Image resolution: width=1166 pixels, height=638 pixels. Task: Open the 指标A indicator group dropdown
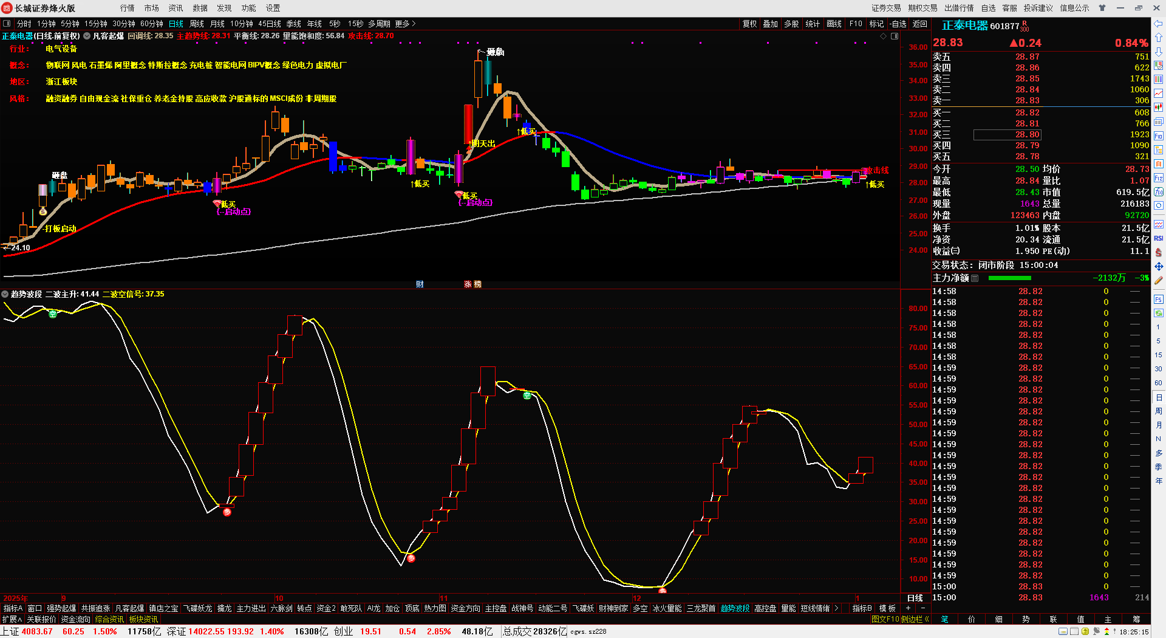[13, 608]
